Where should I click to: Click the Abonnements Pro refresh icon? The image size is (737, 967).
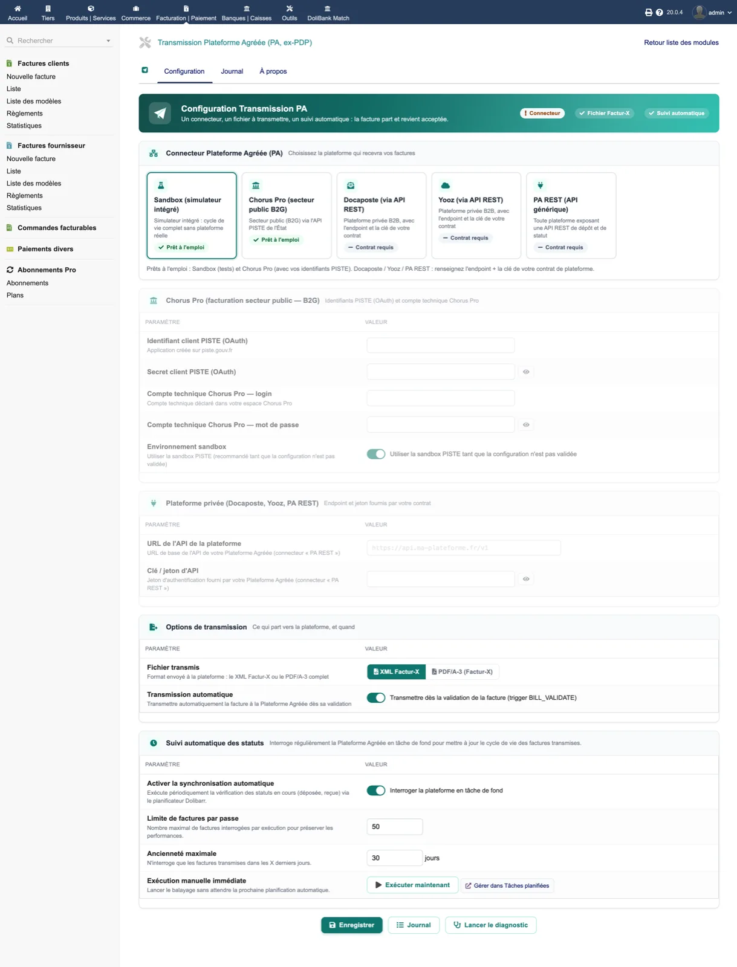pyautogui.click(x=10, y=270)
